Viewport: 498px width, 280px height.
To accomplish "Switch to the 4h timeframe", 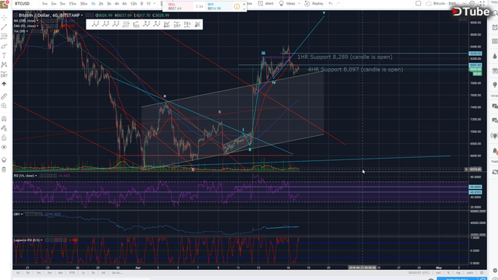I will click(x=117, y=3).
